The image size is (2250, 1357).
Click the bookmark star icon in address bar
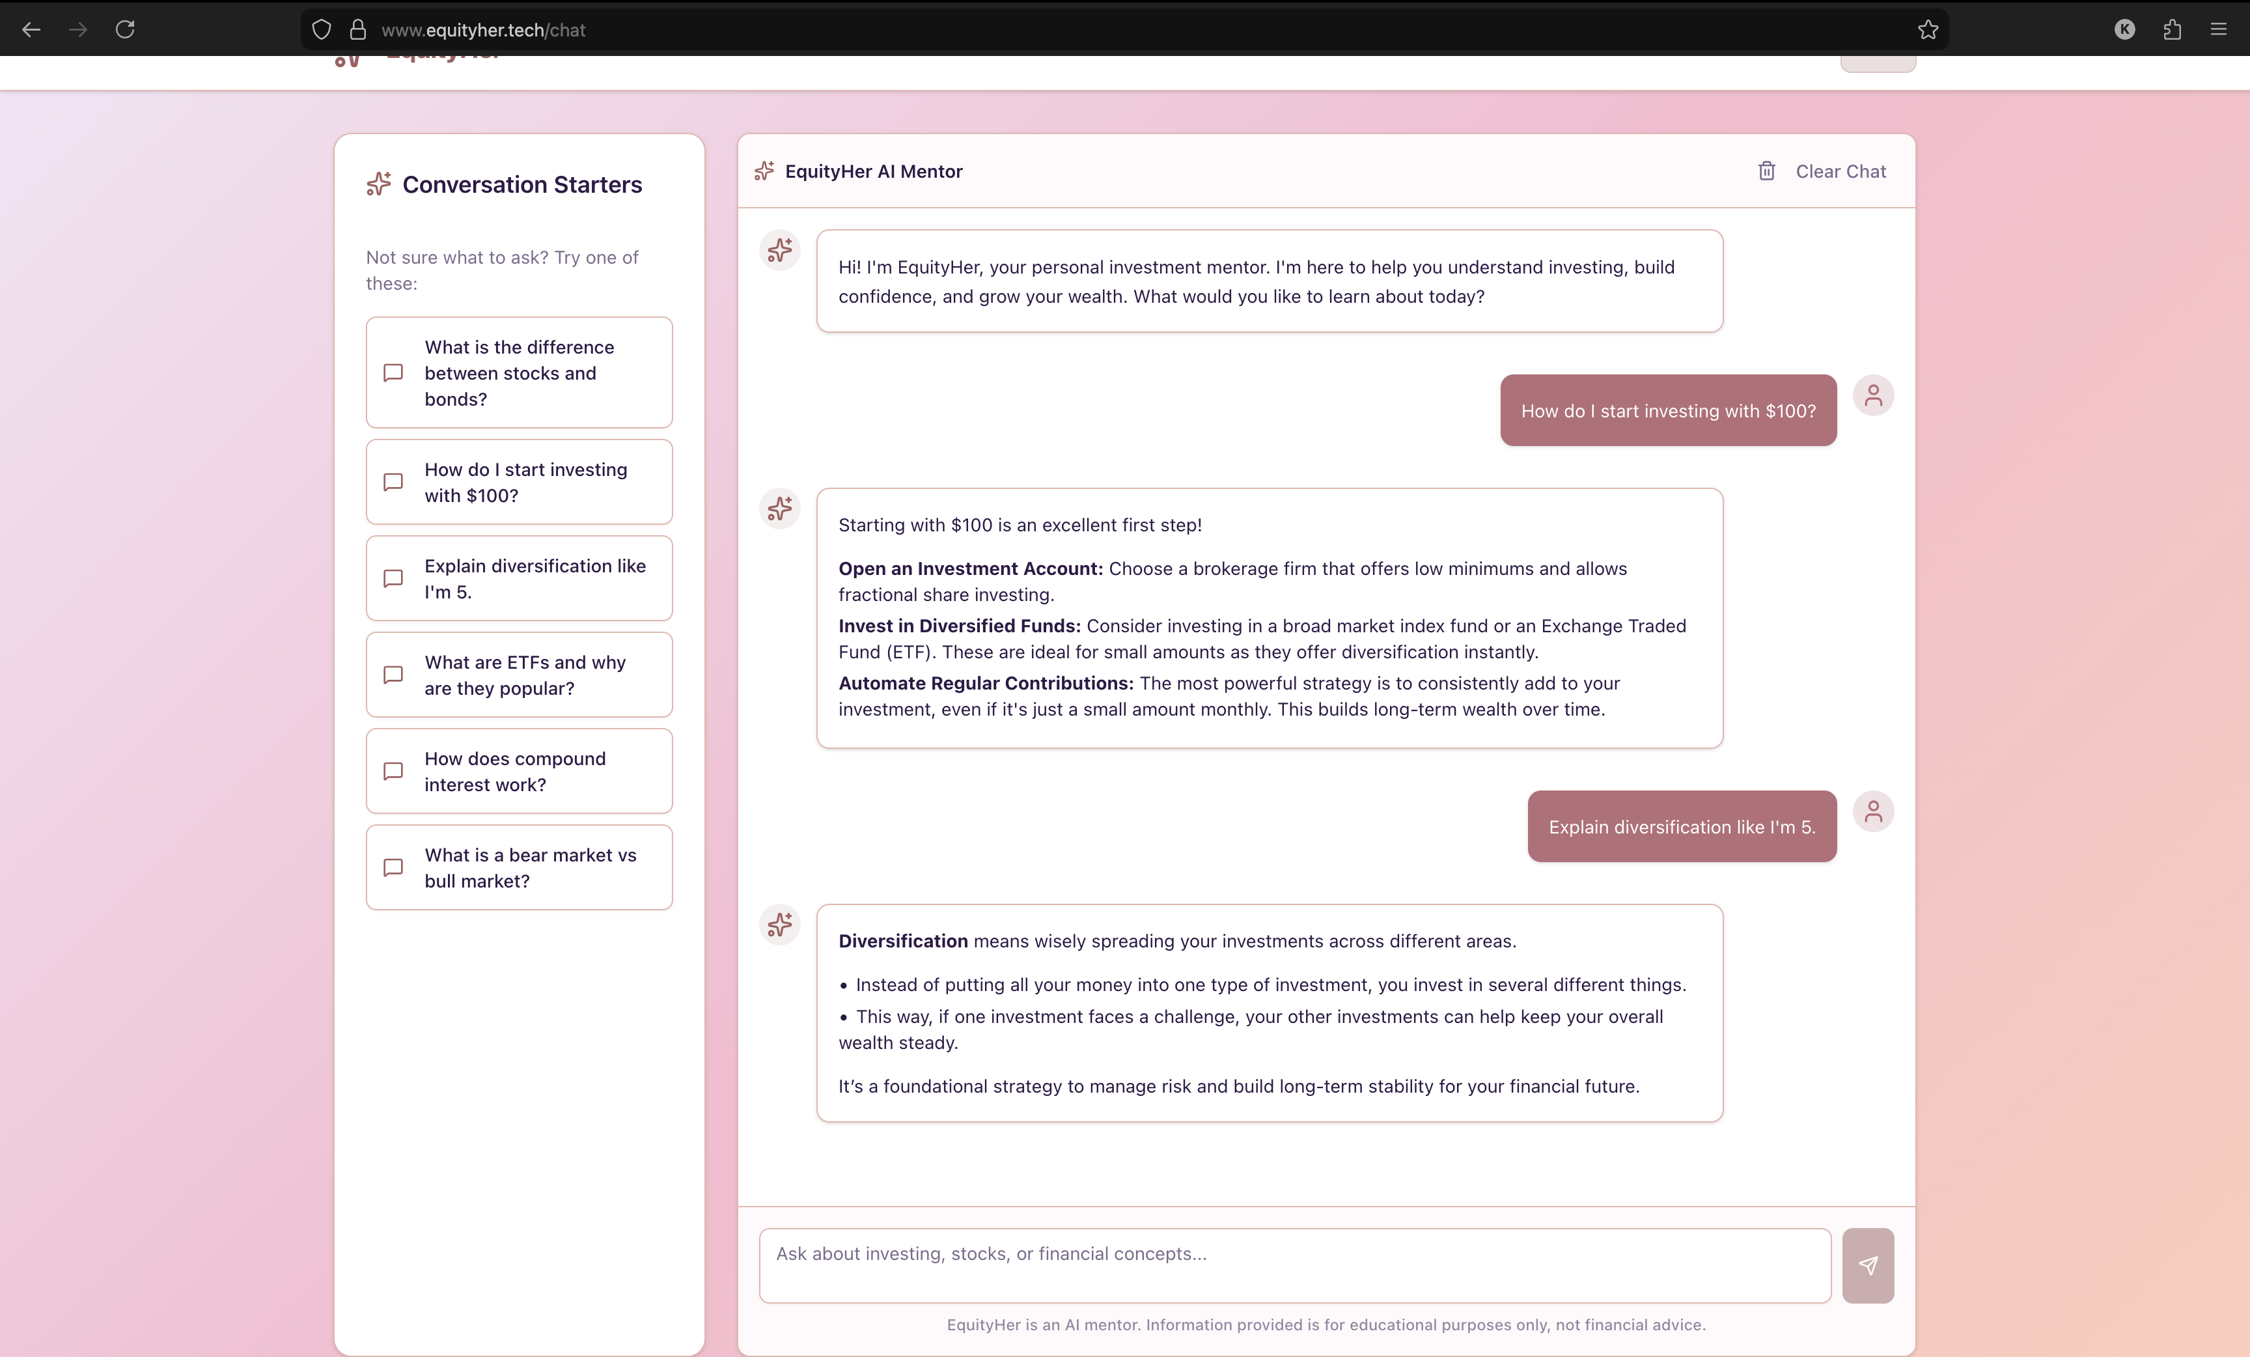[1928, 29]
